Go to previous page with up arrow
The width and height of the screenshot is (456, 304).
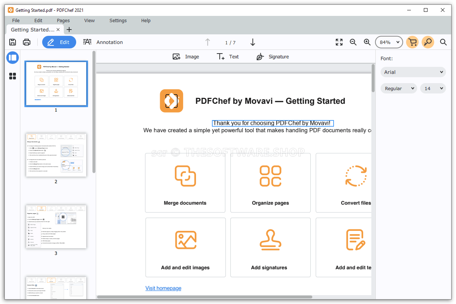pyautogui.click(x=207, y=42)
